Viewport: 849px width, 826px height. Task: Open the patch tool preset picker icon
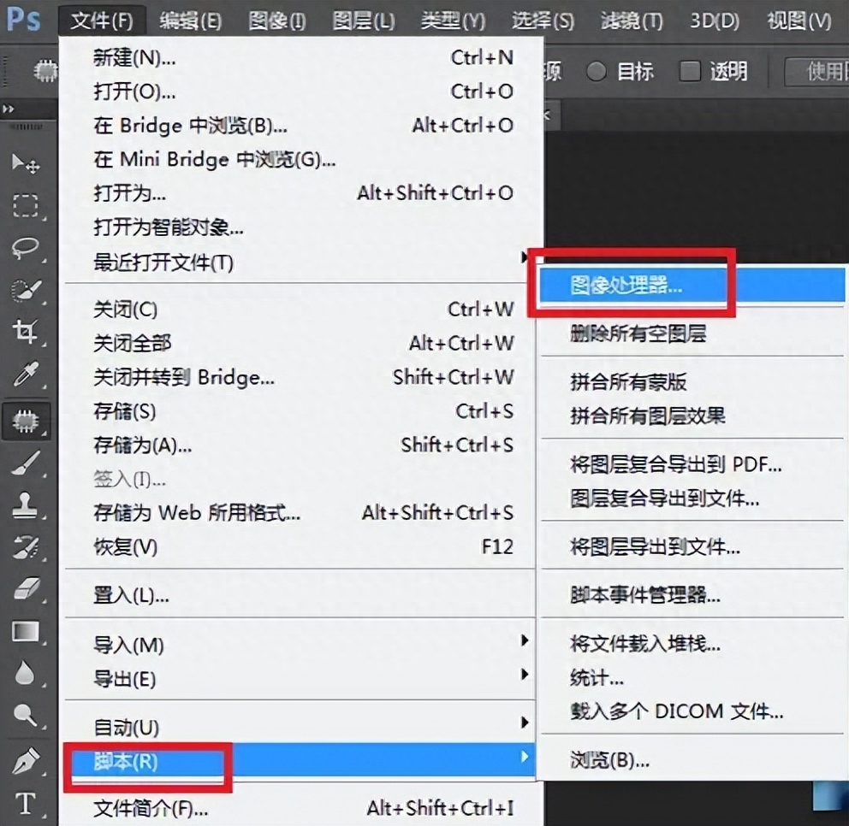[x=45, y=72]
